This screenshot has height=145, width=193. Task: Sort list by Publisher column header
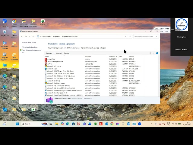(96, 56)
